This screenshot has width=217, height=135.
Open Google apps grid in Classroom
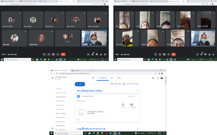pos(157,78)
